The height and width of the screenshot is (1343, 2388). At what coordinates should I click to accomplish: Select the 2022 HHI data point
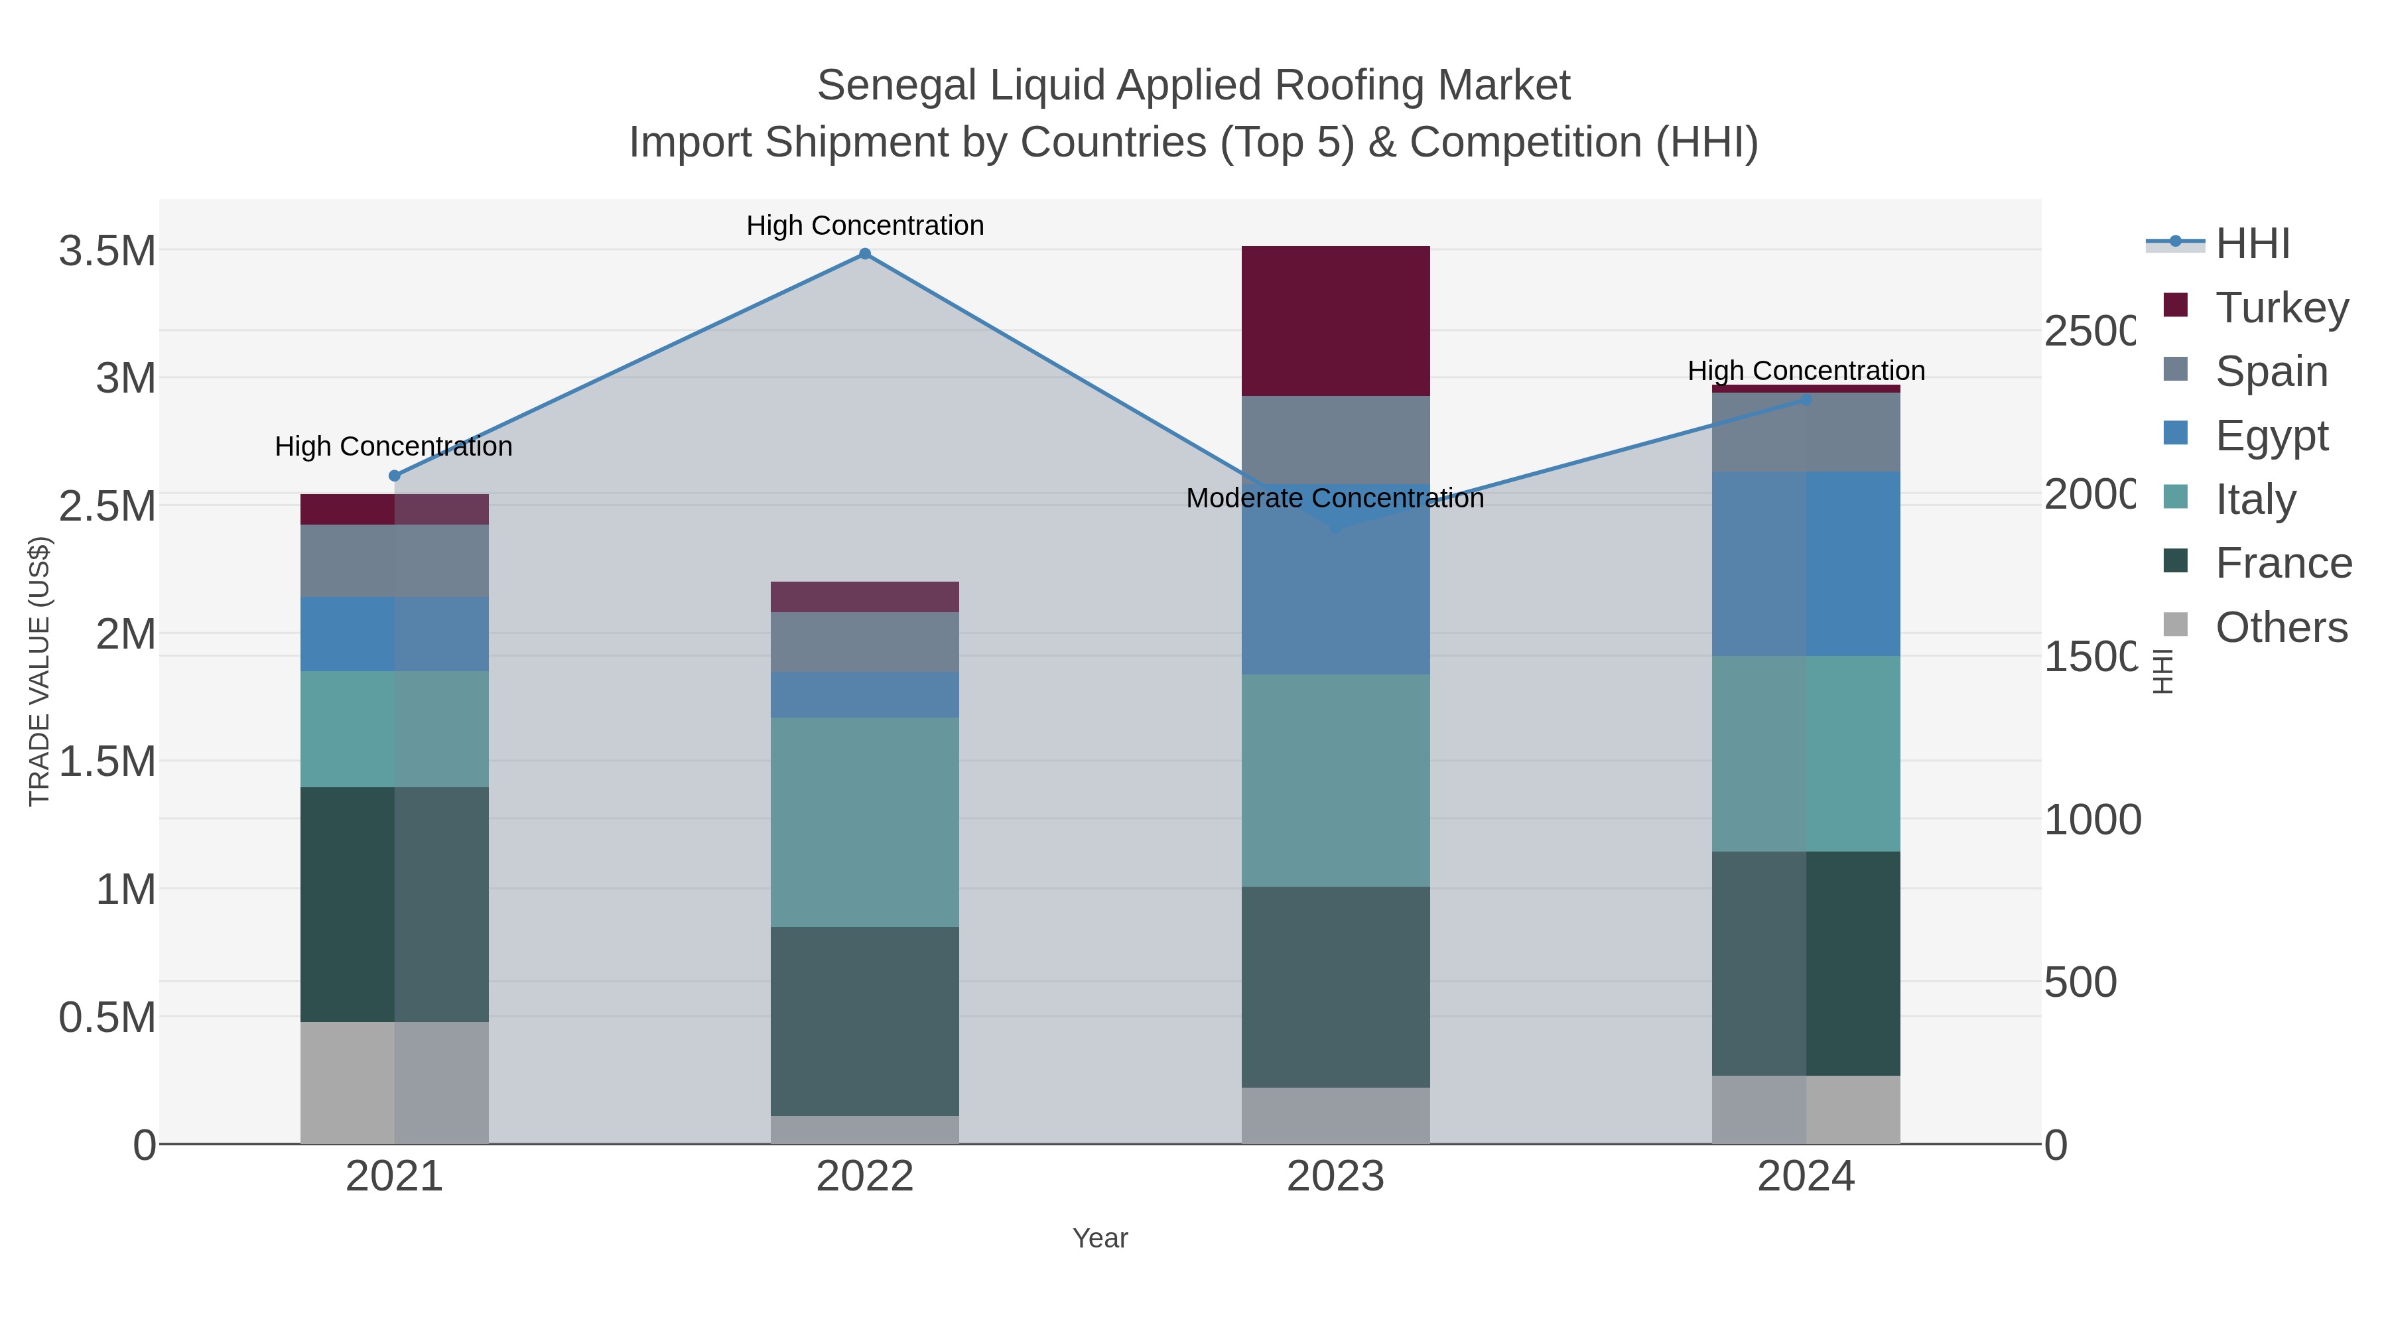[x=865, y=254]
